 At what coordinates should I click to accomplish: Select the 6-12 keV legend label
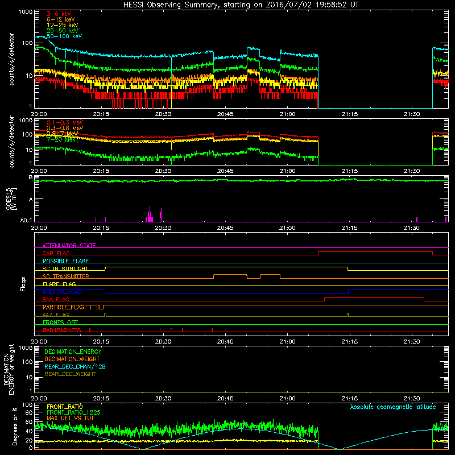pos(61,19)
